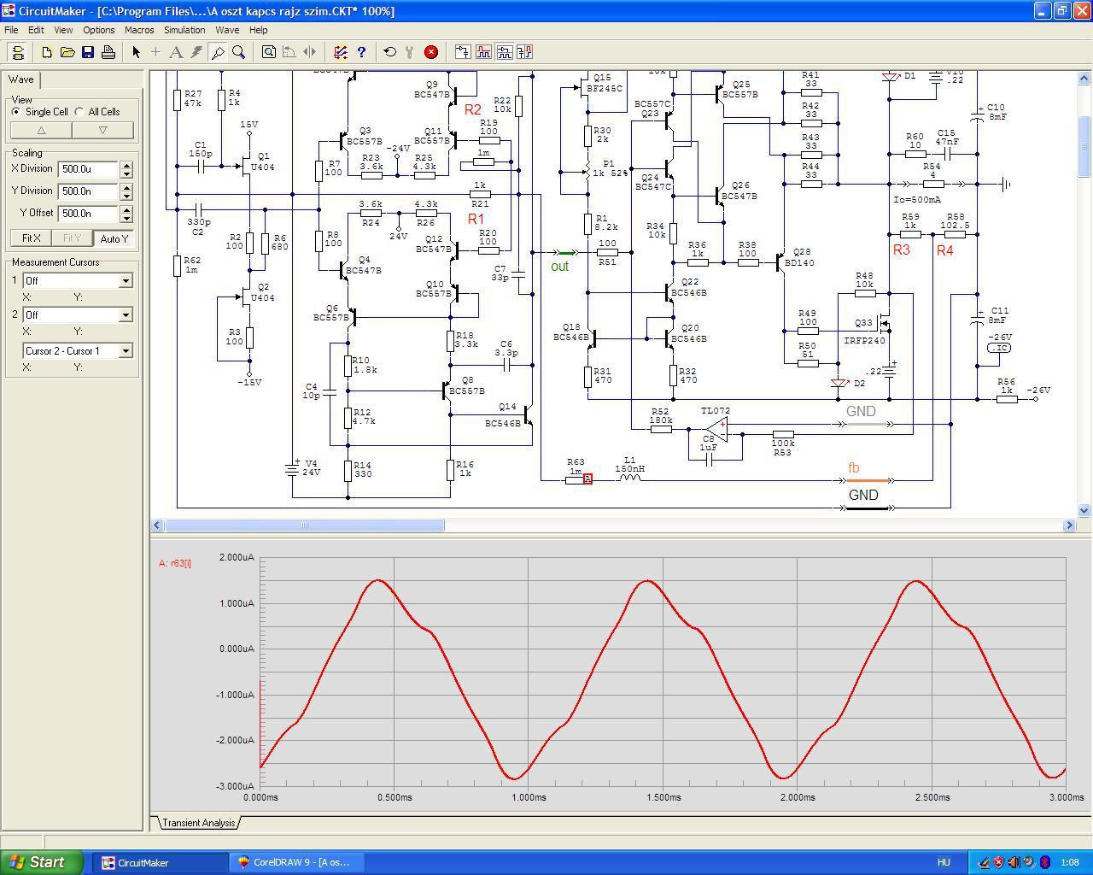Image resolution: width=1093 pixels, height=875 pixels.
Task: Select the zoom magnifier tool
Action: [239, 52]
